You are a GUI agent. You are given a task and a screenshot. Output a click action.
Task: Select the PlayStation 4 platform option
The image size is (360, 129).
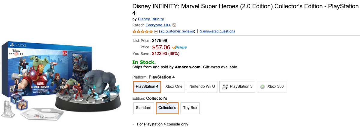(147, 87)
